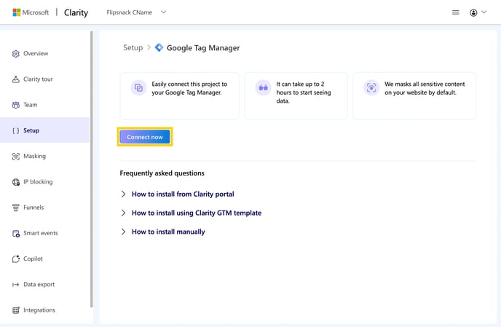Click the Connect now button
This screenshot has width=501, height=327.
[145, 137]
